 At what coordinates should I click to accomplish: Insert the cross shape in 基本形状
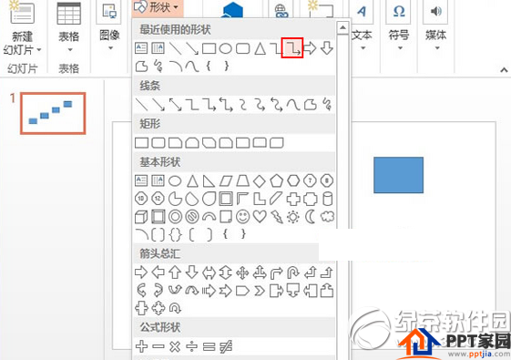pos(293,199)
